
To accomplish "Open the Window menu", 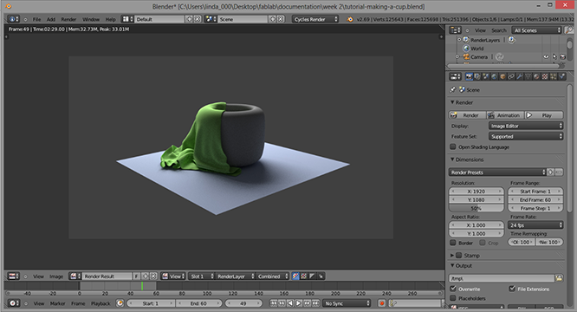I will coord(91,19).
